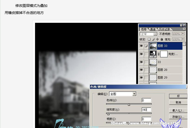
Task: Toggle link box beside layer 33
Action: point(146,62)
